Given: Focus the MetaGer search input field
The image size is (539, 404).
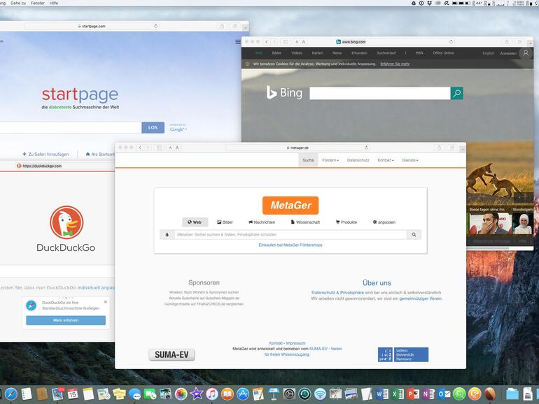Looking at the screenshot, I should pos(290,235).
